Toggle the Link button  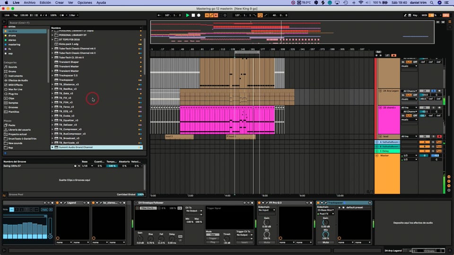tap(7, 15)
